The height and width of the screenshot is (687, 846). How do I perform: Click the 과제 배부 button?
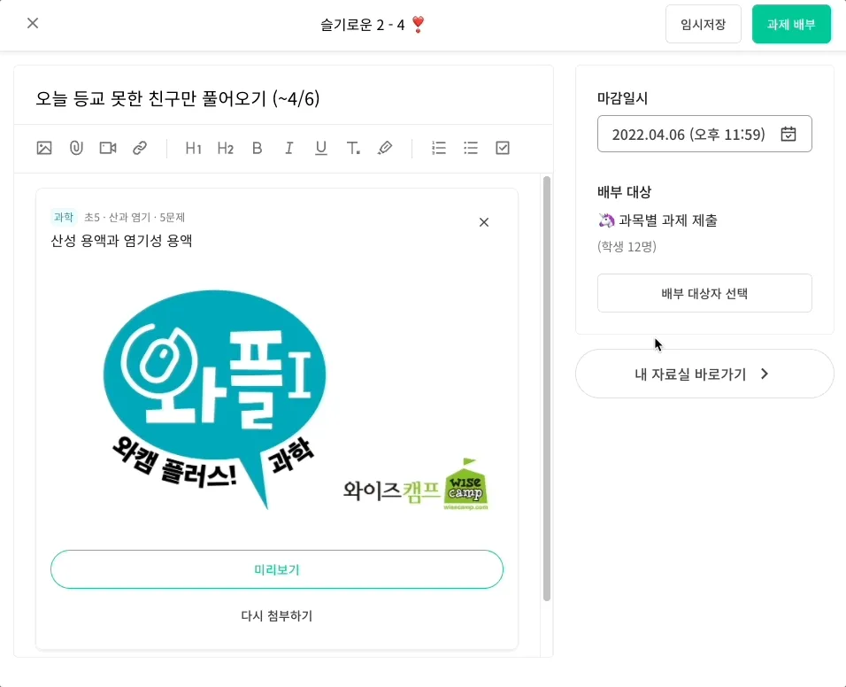791,24
